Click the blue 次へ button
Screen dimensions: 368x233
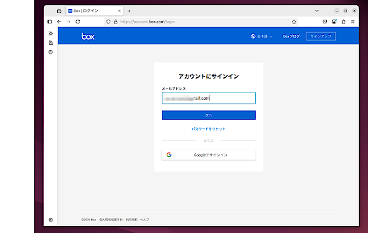209,115
